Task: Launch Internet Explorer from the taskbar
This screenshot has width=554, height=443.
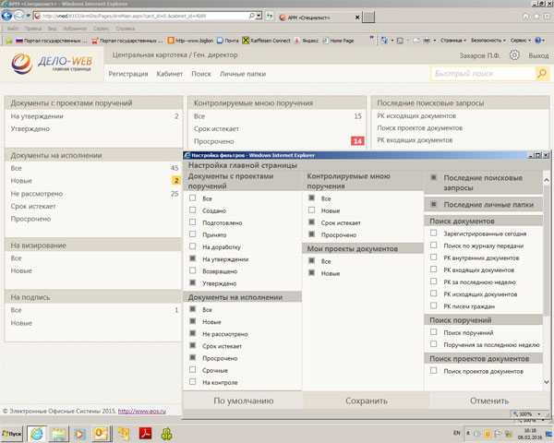Action: [x=37, y=434]
